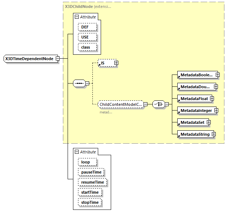Collapse the X3DTimeDependentNode root element
Image resolution: width=228 pixels, height=216 pixels.
58,59
